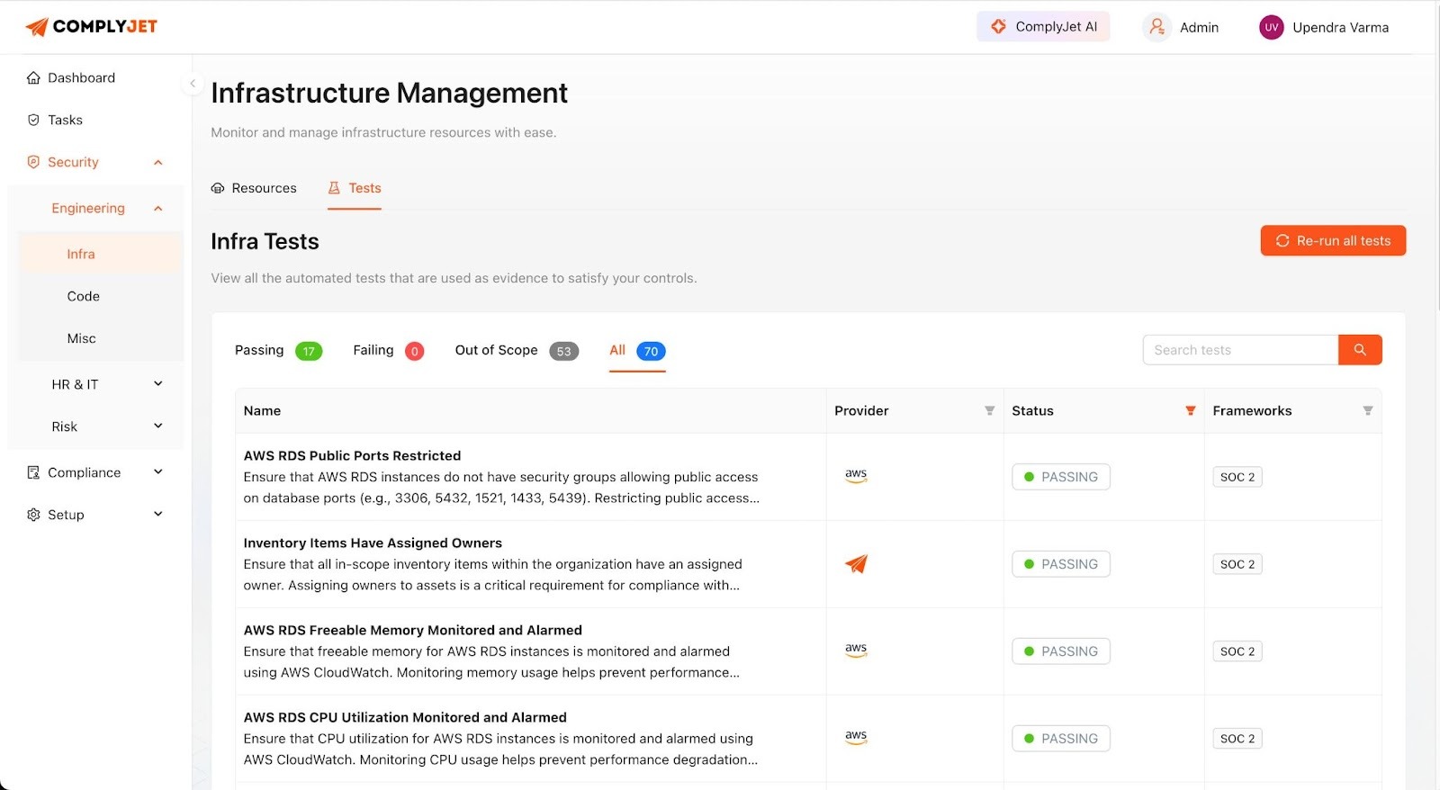The height and width of the screenshot is (790, 1440).
Task: Click AWS icon in CPU Utilization row
Action: point(856,737)
